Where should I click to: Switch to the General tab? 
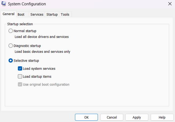[9, 14]
